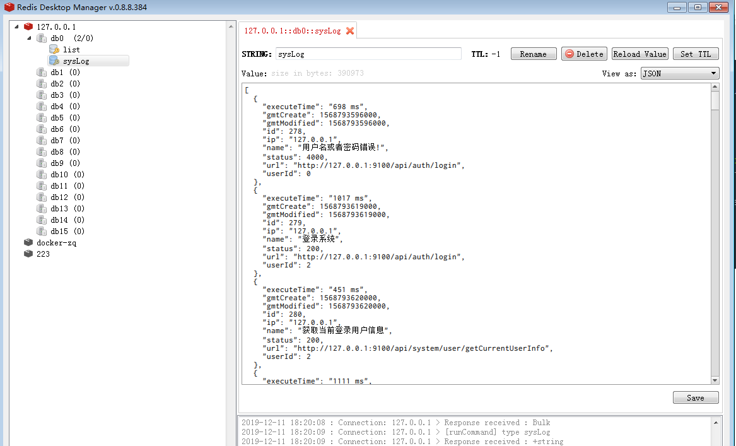Collapse the db0 database node

[29, 38]
